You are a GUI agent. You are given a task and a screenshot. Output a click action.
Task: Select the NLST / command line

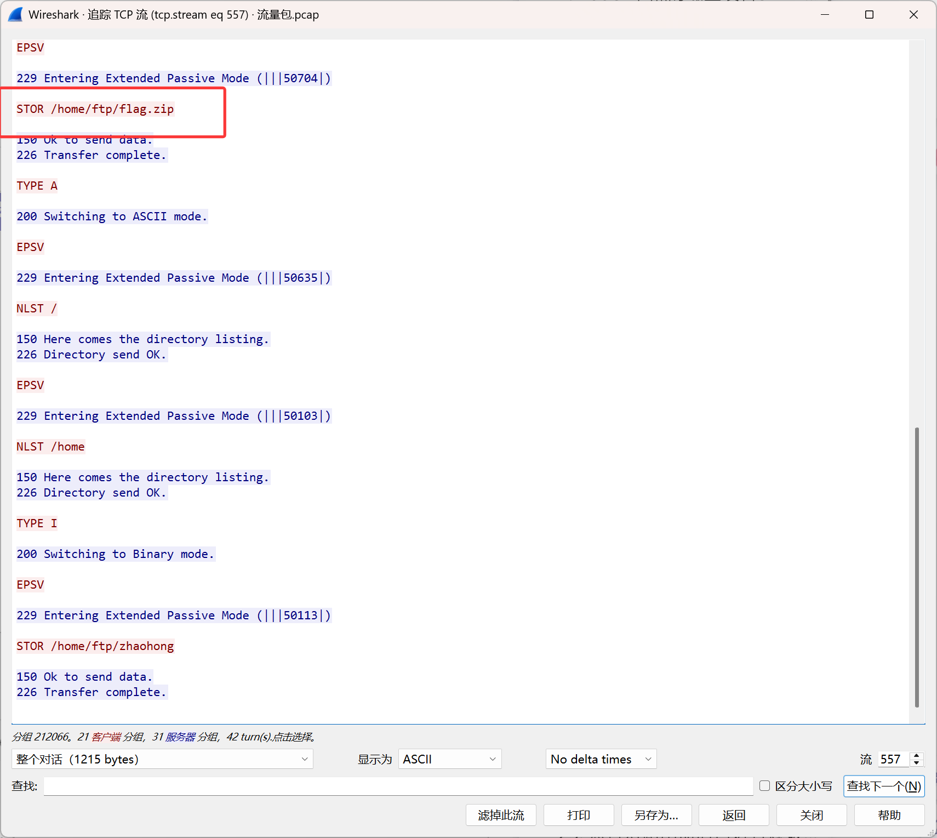tap(37, 309)
